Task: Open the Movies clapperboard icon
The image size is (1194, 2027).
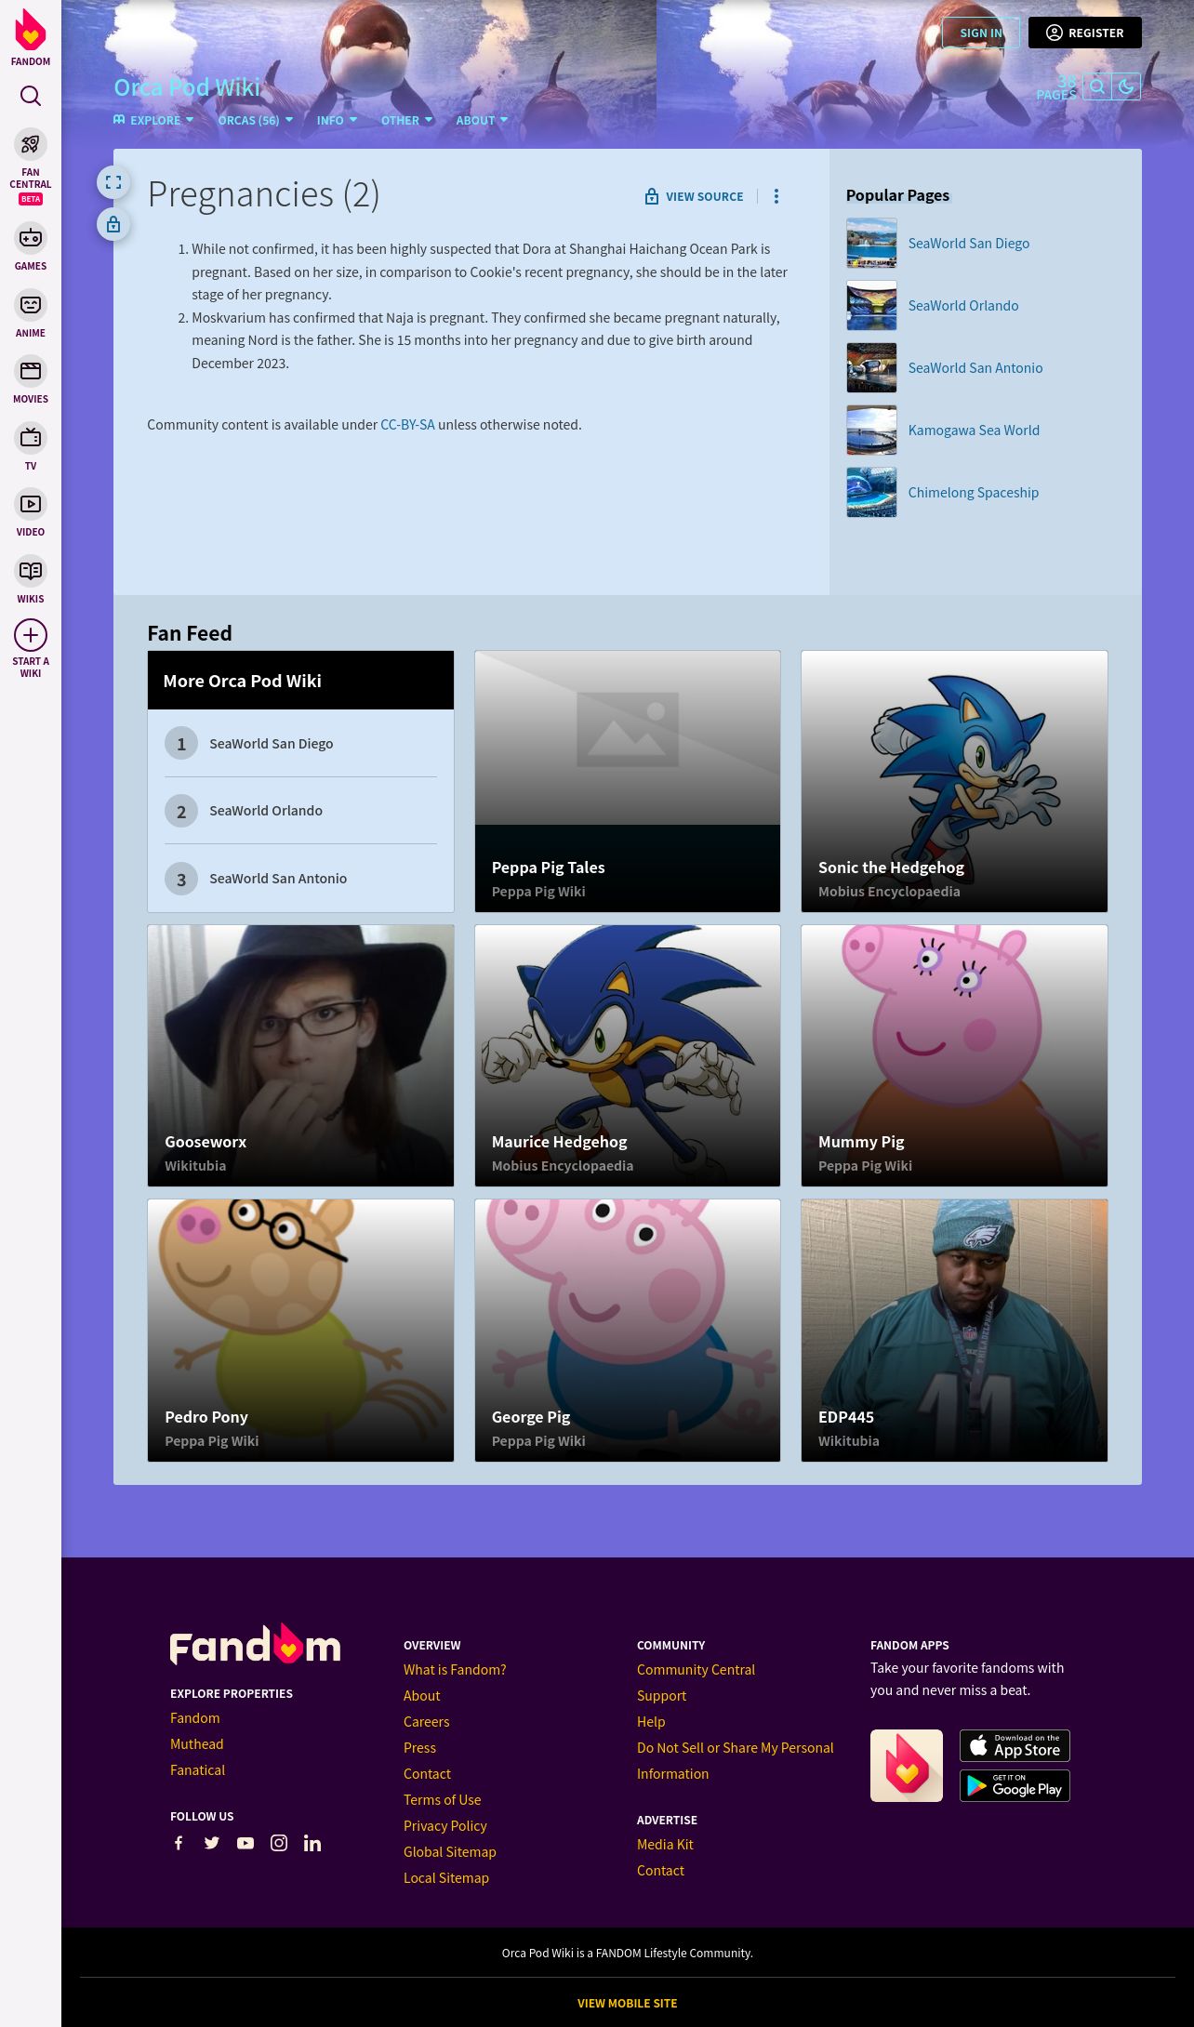Action: [31, 371]
